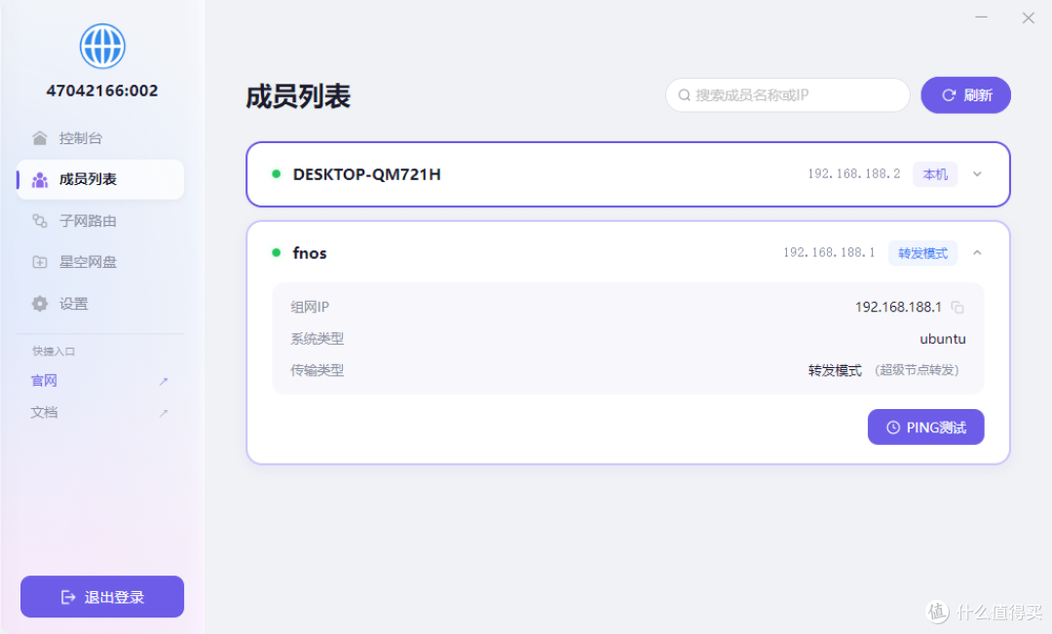Copy the 组网IP 192.168.188.1 address
Viewport: 1052px width, 634px height.
958,308
